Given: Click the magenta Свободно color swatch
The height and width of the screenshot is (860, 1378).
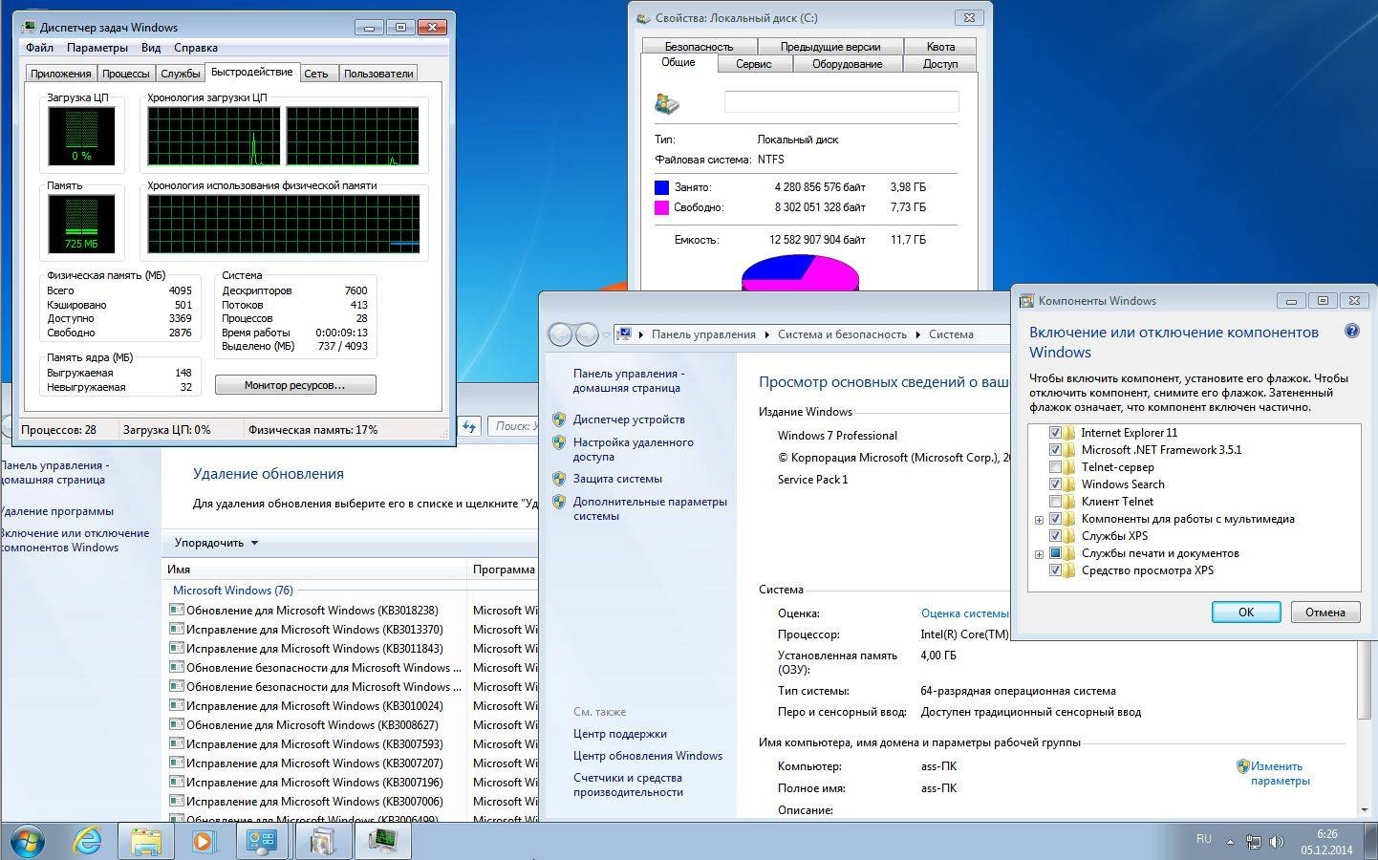Looking at the screenshot, I should [x=661, y=207].
